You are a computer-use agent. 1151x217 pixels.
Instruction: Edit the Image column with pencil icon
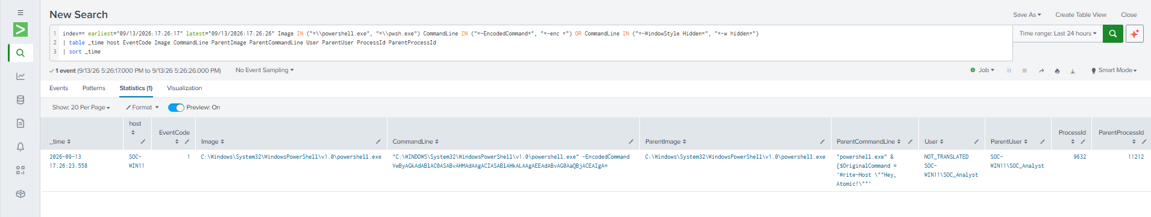point(378,142)
